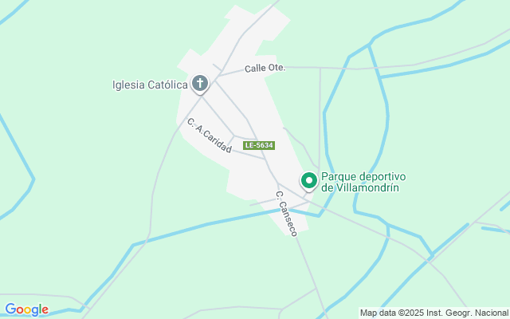Click the Iglesia Católica text label
Screen dimensions: 510x319
(150, 85)
